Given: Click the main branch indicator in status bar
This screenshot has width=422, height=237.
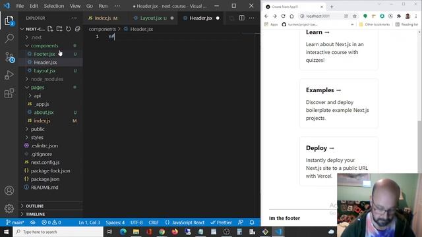Looking at the screenshot, I should click(x=15, y=223).
